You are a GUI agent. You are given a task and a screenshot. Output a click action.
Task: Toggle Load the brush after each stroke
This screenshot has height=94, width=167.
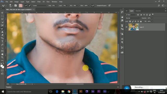[x=26, y=5]
